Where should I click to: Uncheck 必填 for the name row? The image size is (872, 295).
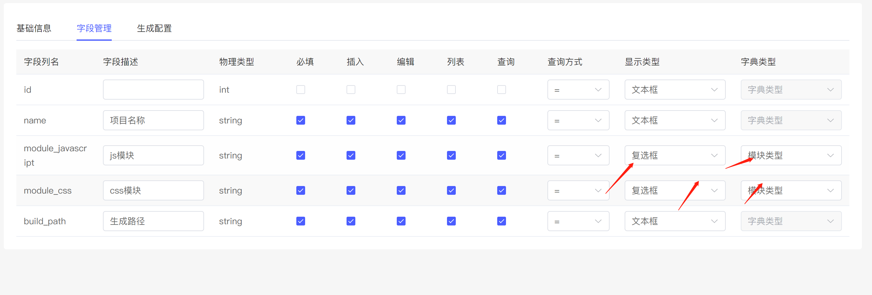click(x=301, y=120)
